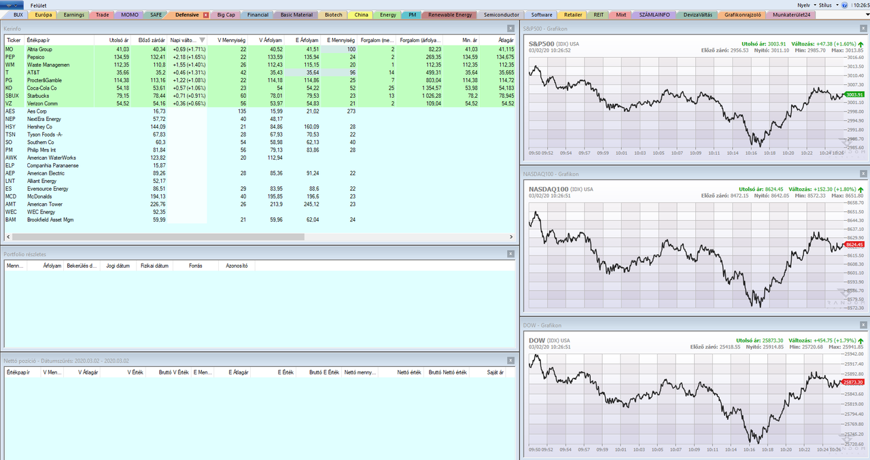
Task: Open the application menu button beside Felület
Action: [12, 5]
